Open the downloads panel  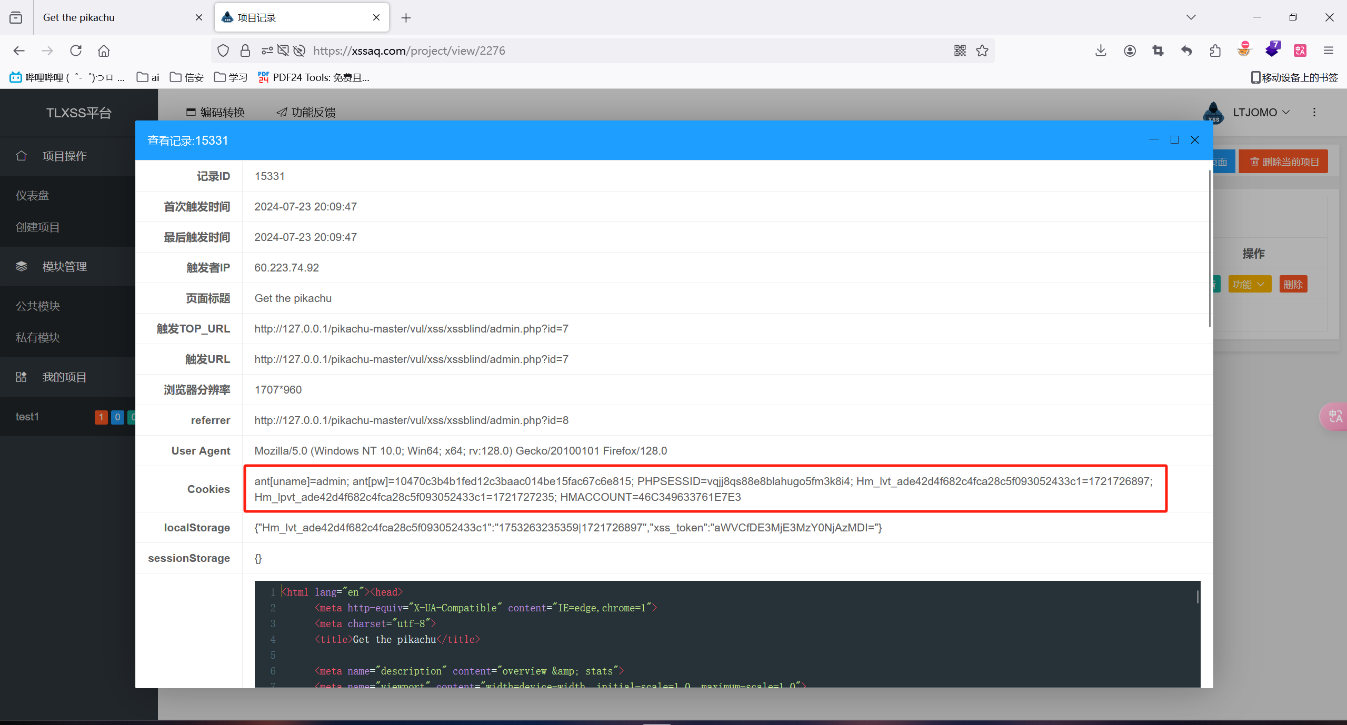[x=1101, y=51]
